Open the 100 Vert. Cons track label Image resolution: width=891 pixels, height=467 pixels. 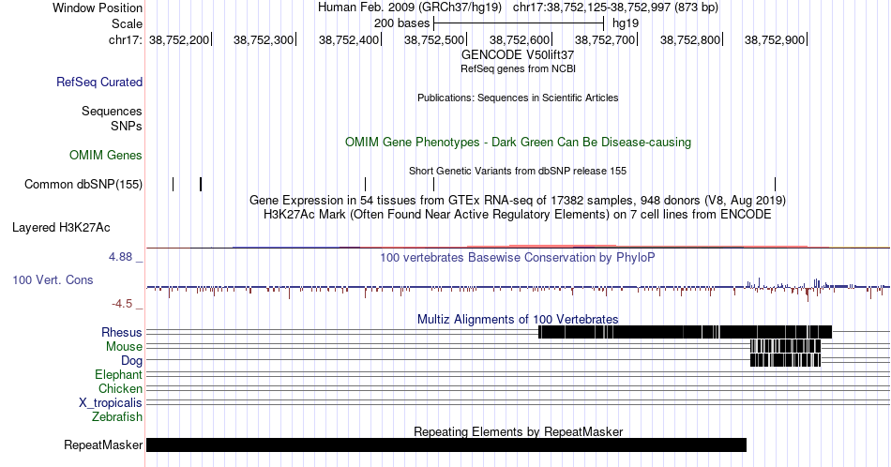point(53,279)
